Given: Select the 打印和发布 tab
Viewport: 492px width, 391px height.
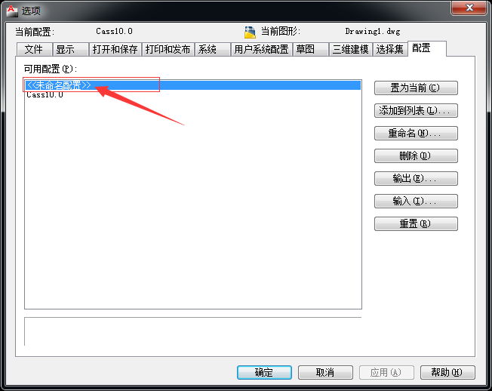Looking at the screenshot, I should (x=168, y=49).
